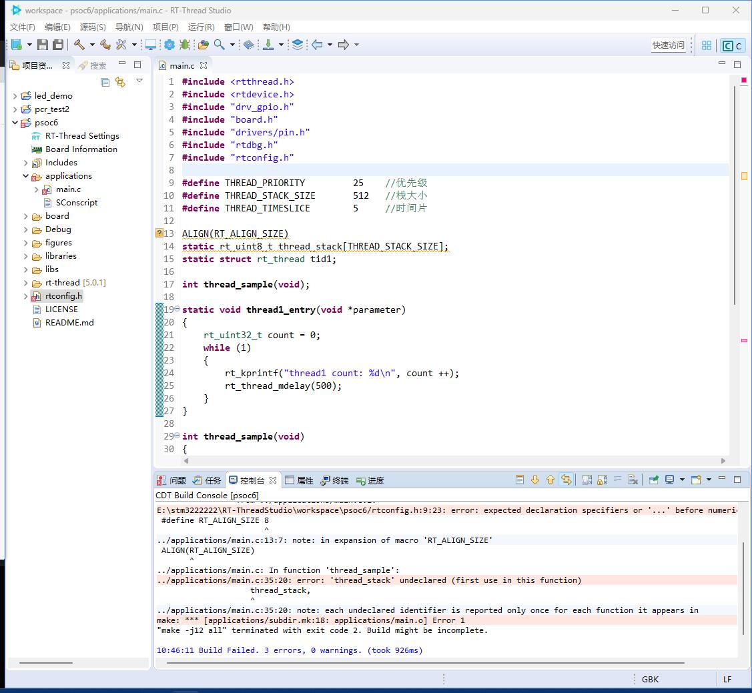The image size is (752, 693).
Task: Collapse the psoc6 project in Project Explorer
Action: click(16, 123)
